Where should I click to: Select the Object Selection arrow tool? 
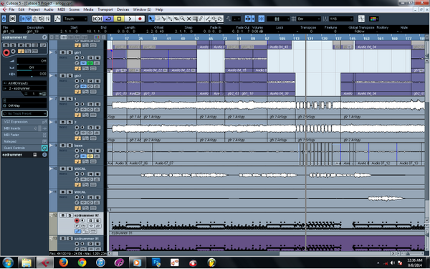[151, 19]
